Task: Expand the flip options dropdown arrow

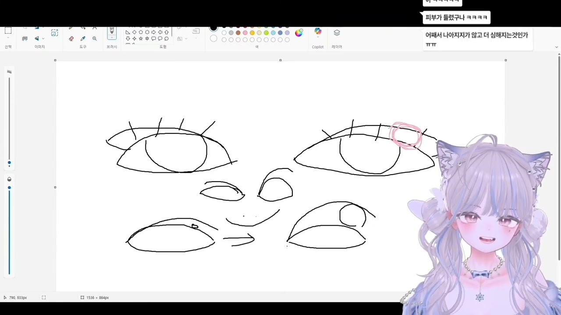Action: (x=43, y=38)
